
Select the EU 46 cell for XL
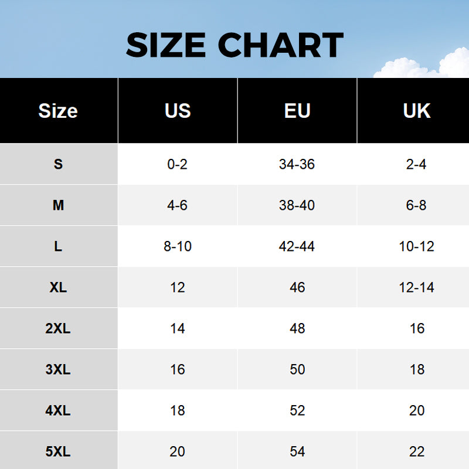(x=297, y=287)
